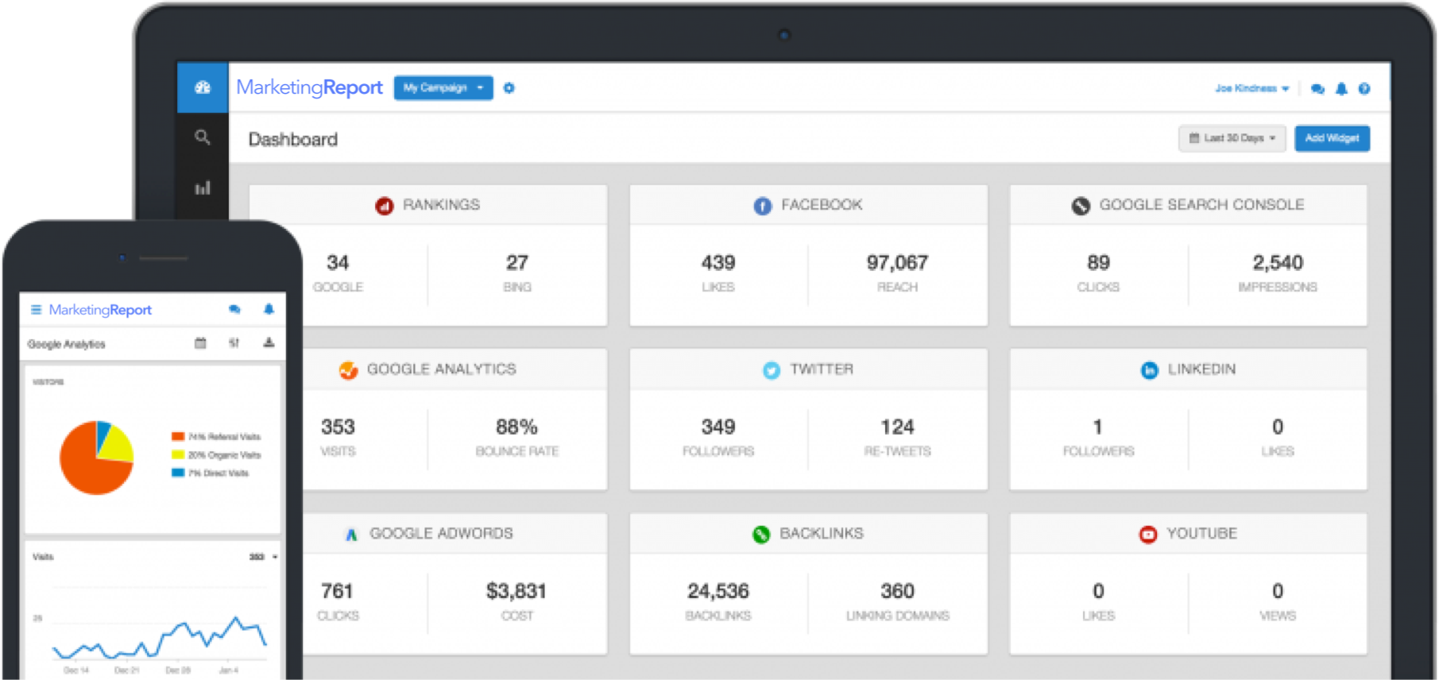
Task: Click the Google Analytics widget orange icon
Action: [x=348, y=370]
